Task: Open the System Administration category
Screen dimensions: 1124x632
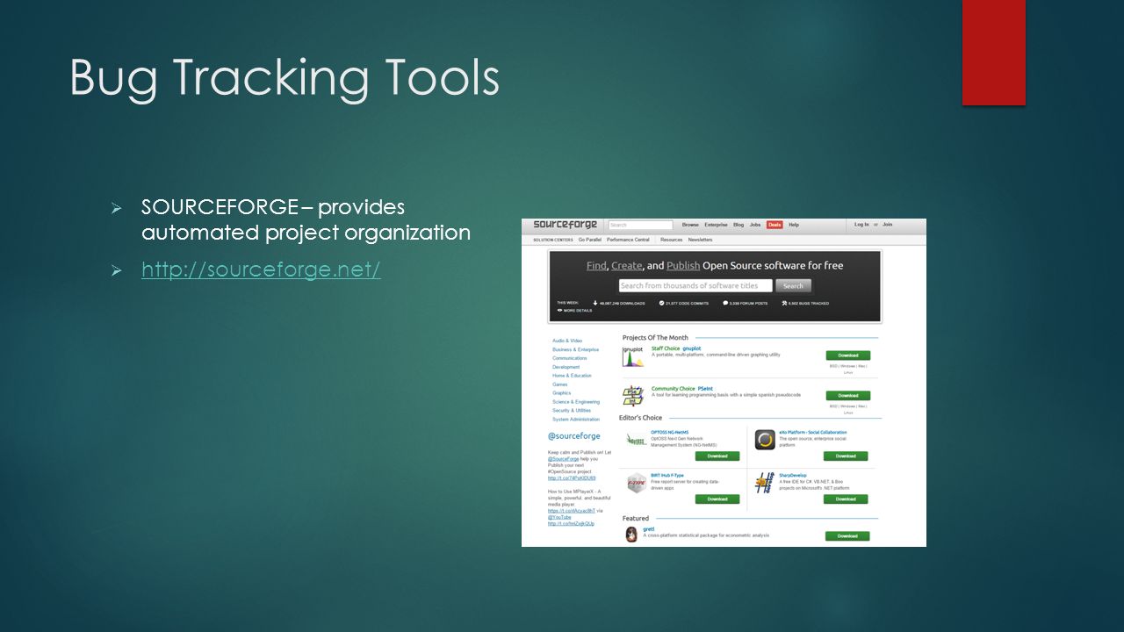Action: tap(576, 419)
